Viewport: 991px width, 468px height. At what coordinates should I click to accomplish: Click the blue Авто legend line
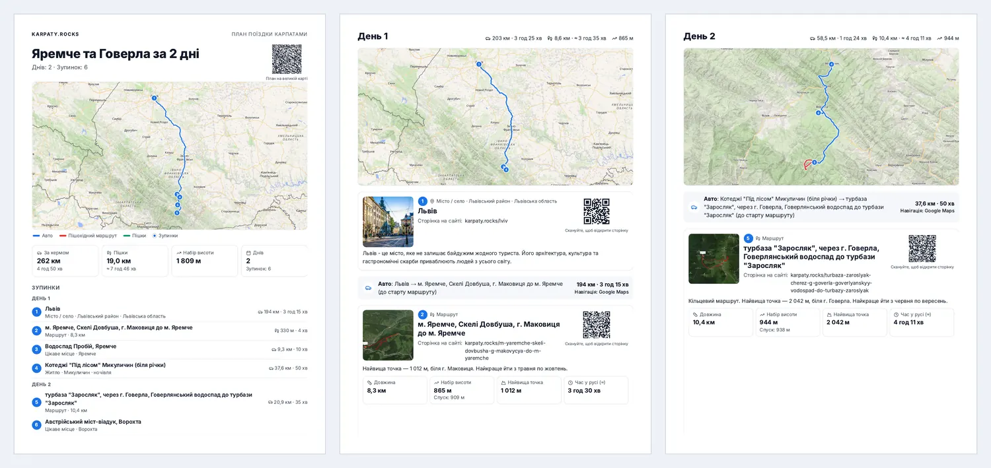36,236
